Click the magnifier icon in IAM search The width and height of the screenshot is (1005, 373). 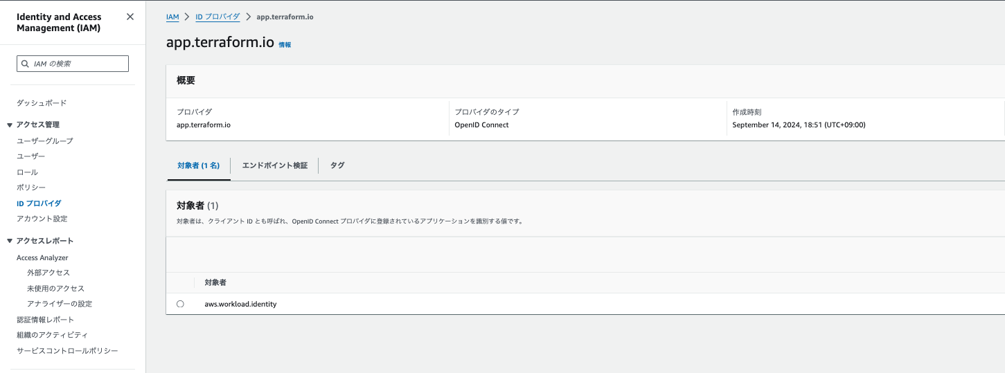pos(26,64)
